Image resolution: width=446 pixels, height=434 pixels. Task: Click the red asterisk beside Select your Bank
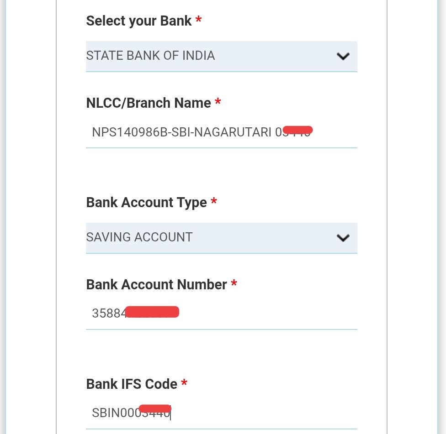[x=198, y=20]
